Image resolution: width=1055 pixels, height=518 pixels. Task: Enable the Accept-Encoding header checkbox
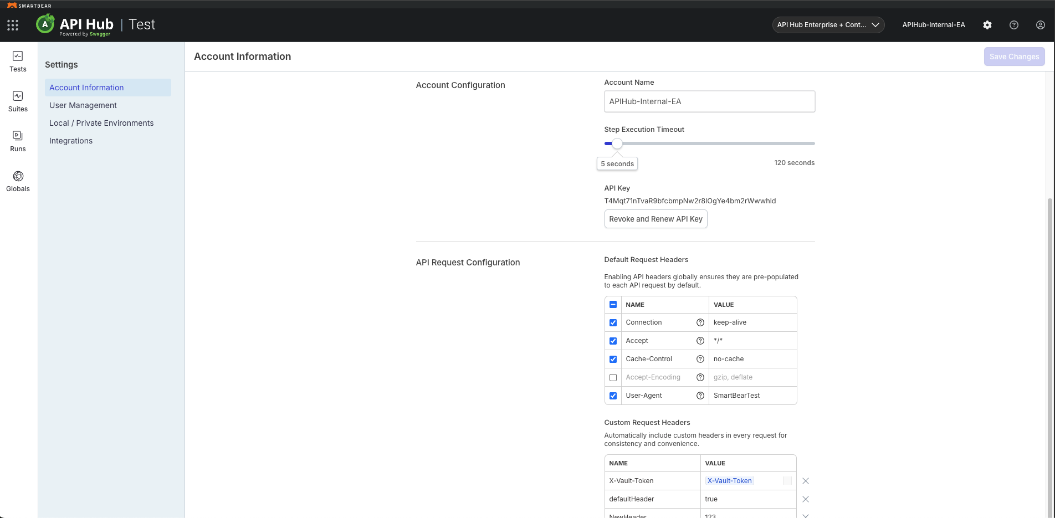[613, 377]
